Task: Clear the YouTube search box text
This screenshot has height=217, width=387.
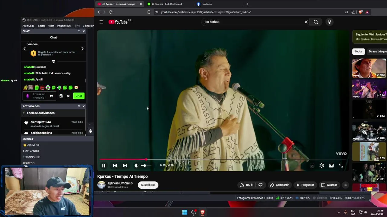Action: point(306,22)
